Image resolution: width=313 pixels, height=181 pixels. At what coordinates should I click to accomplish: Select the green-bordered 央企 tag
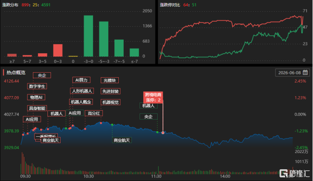pyautogui.click(x=149, y=116)
